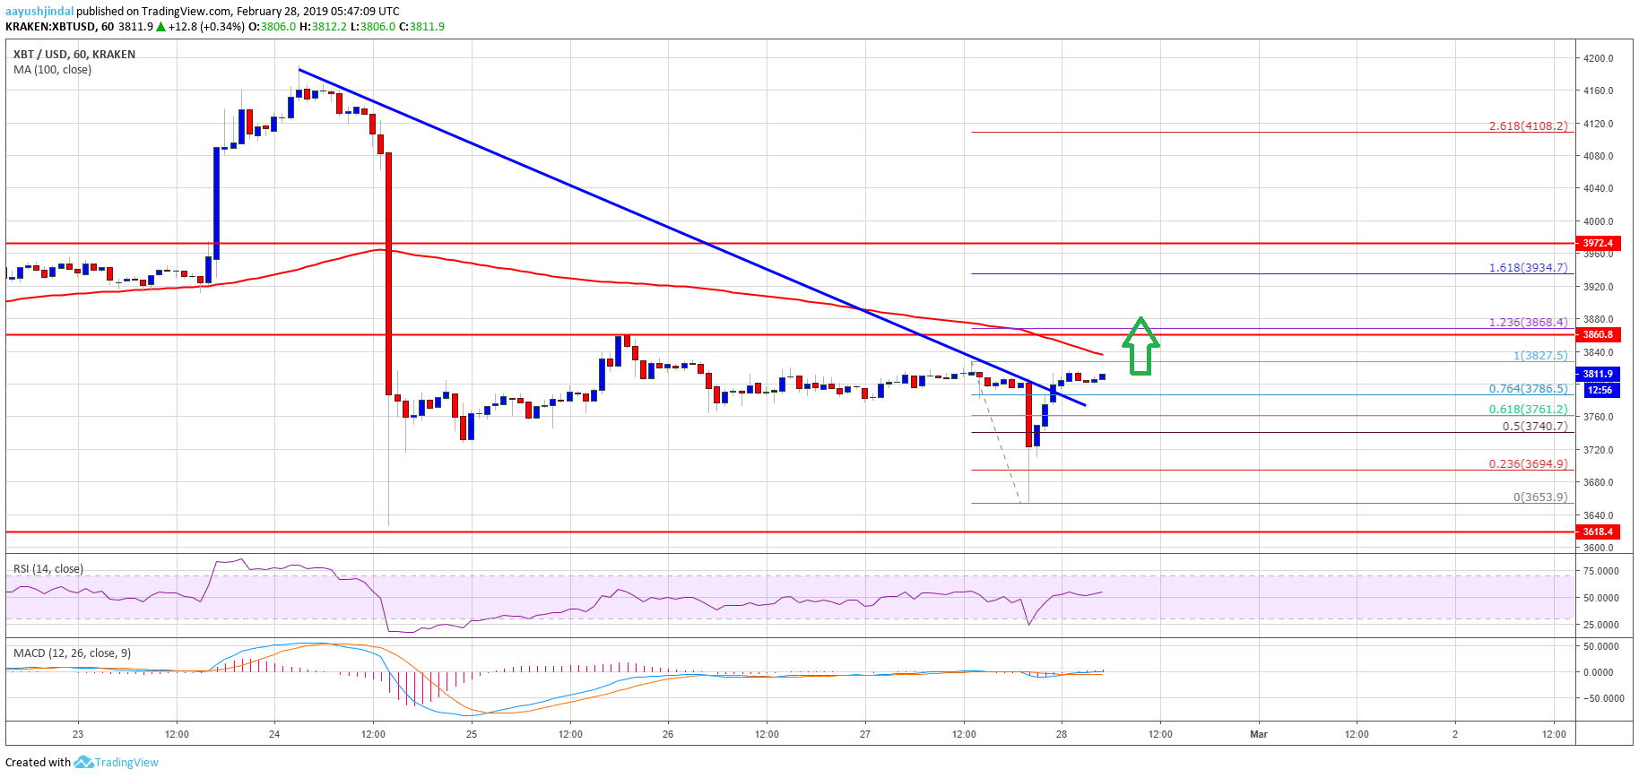Click the aayushjindal author name
The image size is (1639, 778).
[x=39, y=12]
